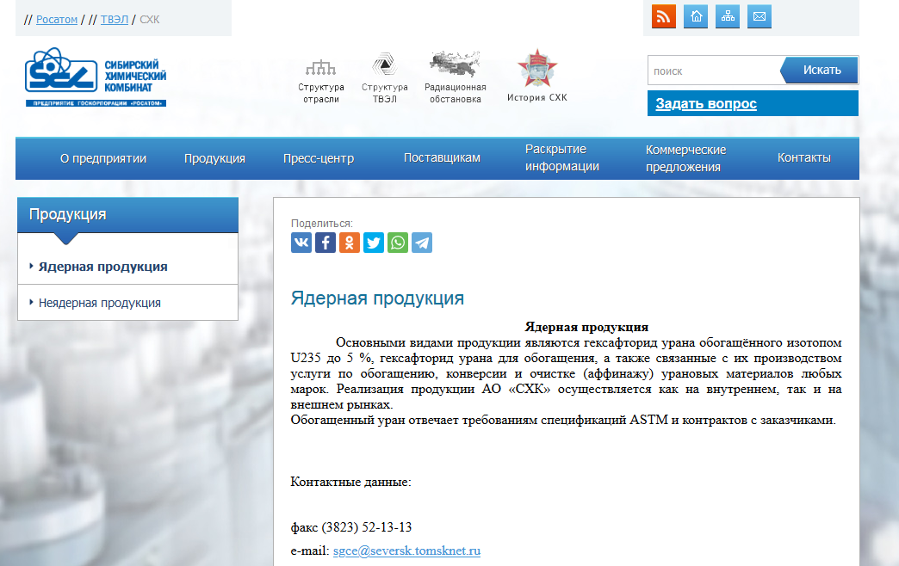Open Поставщикам menu
Screen dimensions: 899x566
click(442, 158)
